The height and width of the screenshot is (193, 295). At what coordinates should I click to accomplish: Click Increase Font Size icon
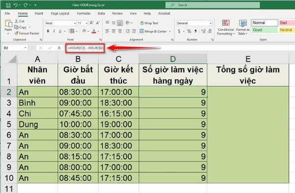pos(91,23)
